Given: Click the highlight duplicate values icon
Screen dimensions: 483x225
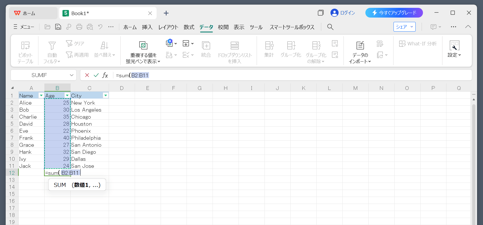Looking at the screenshot, I should click(x=143, y=45).
